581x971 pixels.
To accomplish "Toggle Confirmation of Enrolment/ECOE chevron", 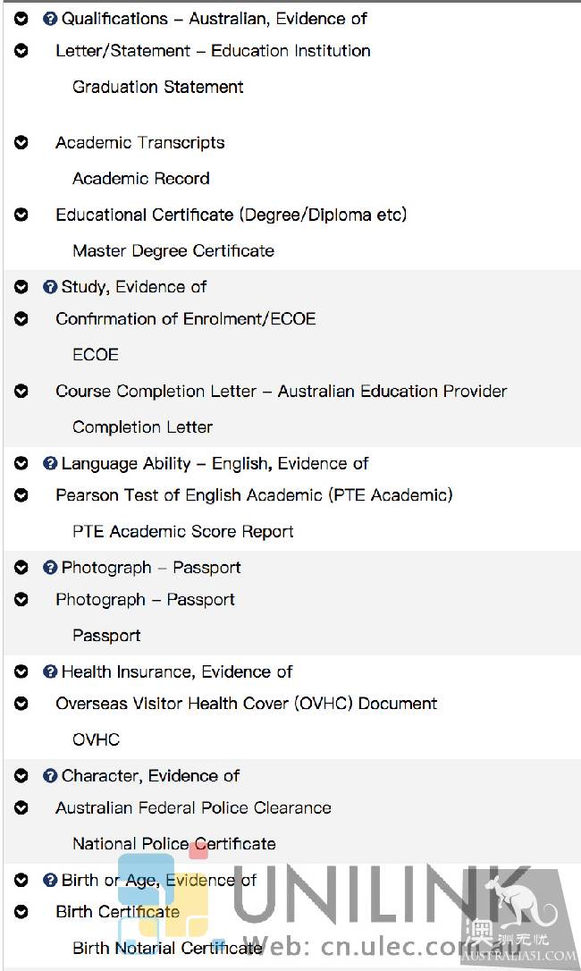I will click(x=21, y=319).
